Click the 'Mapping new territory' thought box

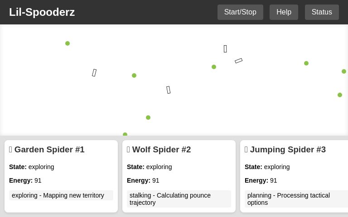pyautogui.click(x=61, y=195)
